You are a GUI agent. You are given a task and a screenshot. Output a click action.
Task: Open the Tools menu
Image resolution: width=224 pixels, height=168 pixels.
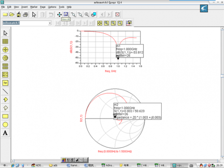(61, 7)
